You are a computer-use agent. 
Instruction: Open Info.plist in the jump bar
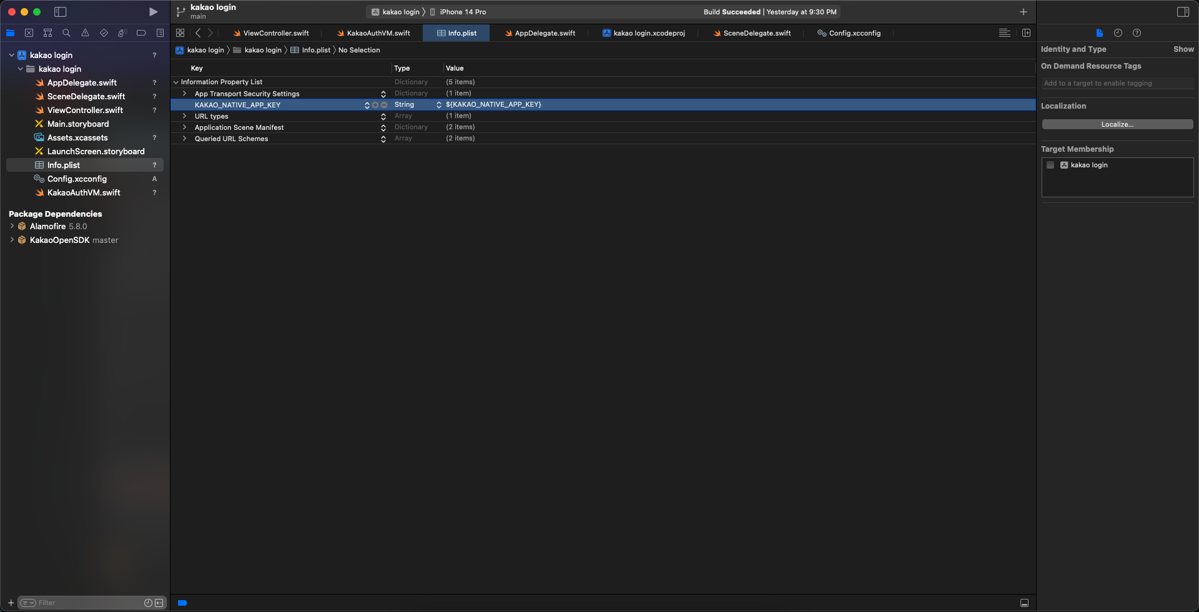pyautogui.click(x=310, y=50)
